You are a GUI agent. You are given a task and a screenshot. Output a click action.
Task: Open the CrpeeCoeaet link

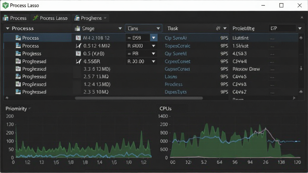tap(177, 61)
